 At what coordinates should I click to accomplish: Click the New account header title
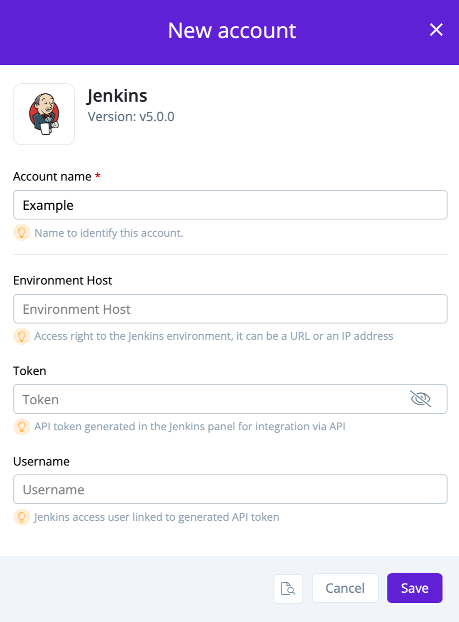(232, 31)
